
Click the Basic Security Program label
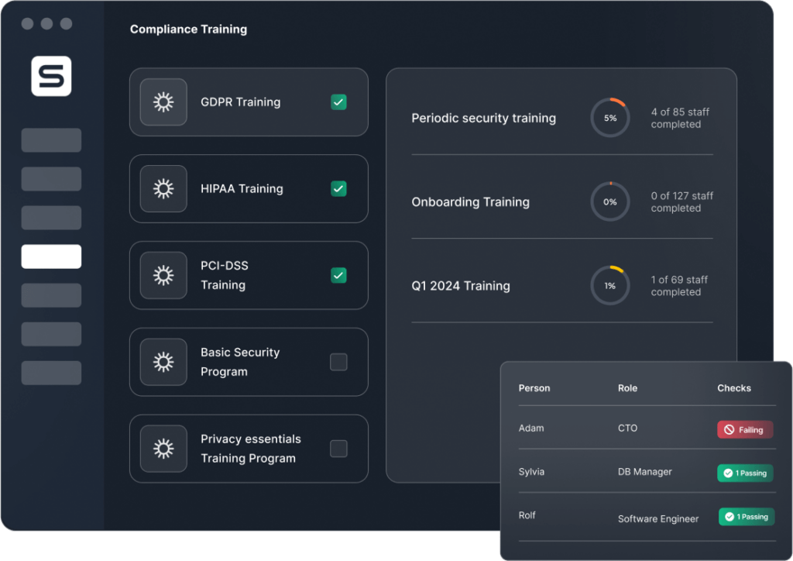click(240, 362)
